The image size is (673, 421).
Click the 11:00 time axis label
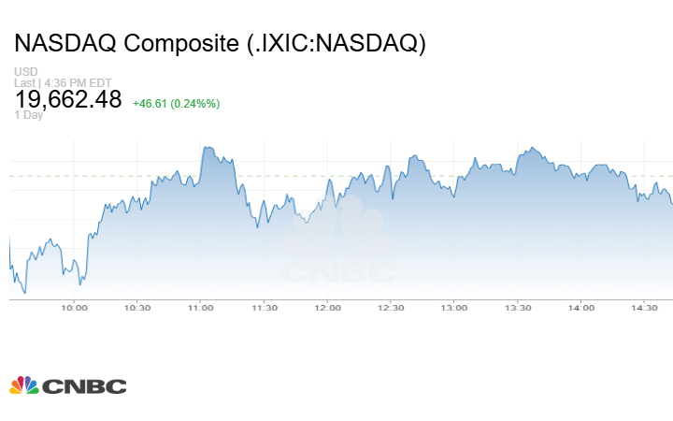(201, 308)
